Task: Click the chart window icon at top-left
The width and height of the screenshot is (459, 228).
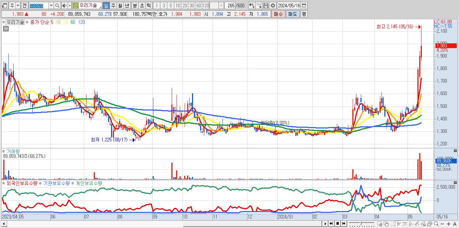Action: (x=4, y=6)
